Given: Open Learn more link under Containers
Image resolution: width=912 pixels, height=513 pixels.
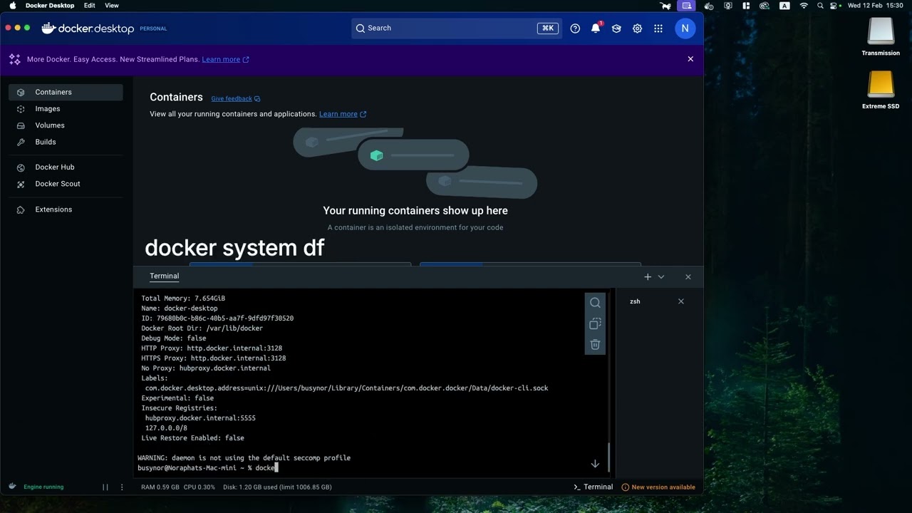Looking at the screenshot, I should 343,114.
